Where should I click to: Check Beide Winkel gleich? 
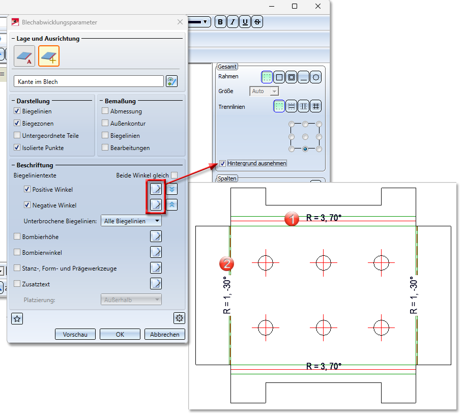pyautogui.click(x=175, y=175)
